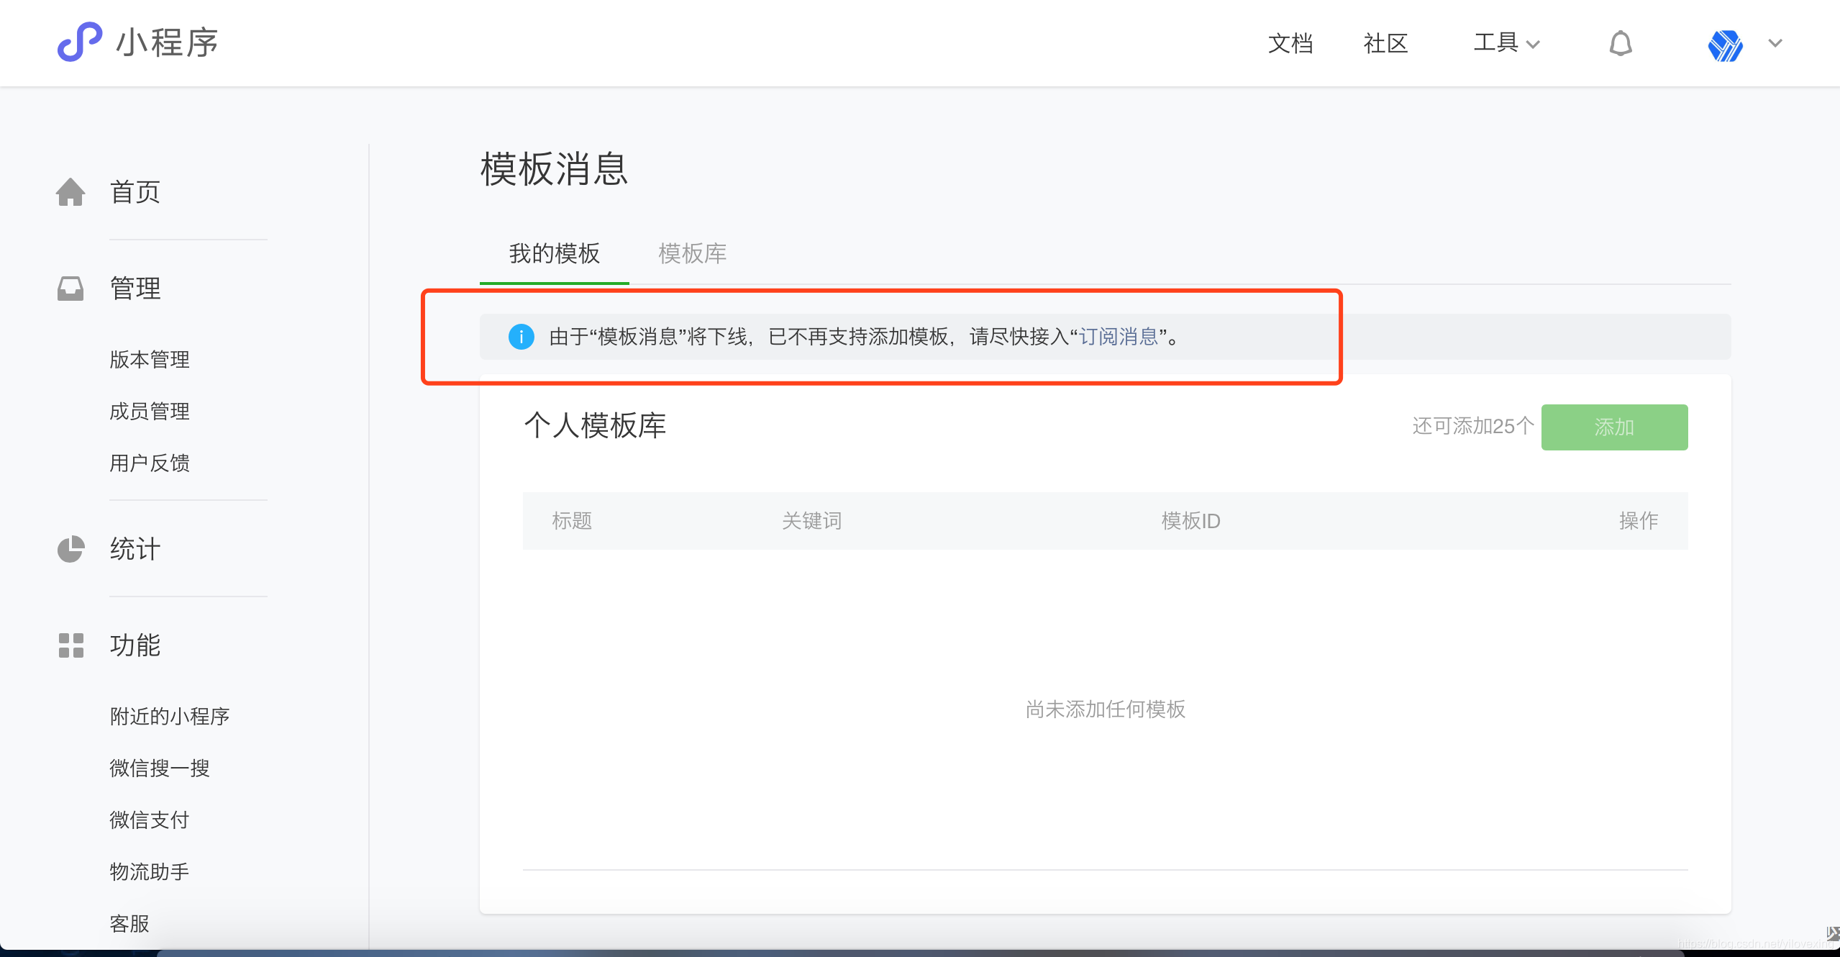
Task: Open the 文档 link
Action: (x=1290, y=43)
